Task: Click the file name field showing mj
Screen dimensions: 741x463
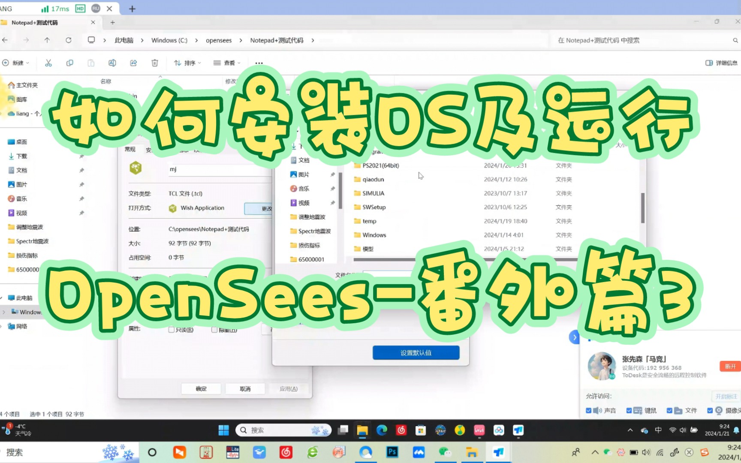Action: pyautogui.click(x=220, y=170)
